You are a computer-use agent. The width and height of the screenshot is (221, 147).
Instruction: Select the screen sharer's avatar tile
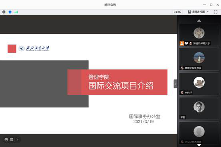[x=199, y=35]
